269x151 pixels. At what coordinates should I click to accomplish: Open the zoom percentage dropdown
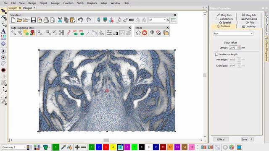[164, 20]
